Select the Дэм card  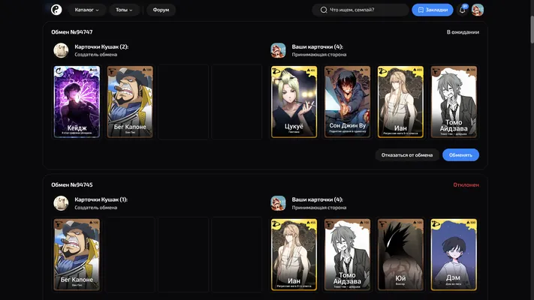point(454,254)
